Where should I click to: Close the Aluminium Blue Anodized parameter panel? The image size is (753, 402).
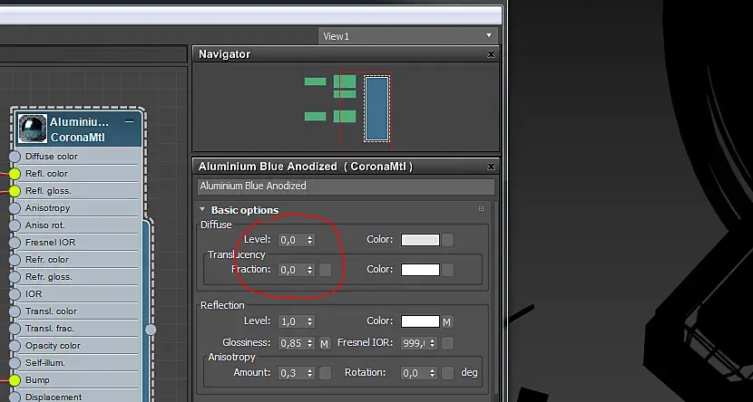click(x=491, y=167)
